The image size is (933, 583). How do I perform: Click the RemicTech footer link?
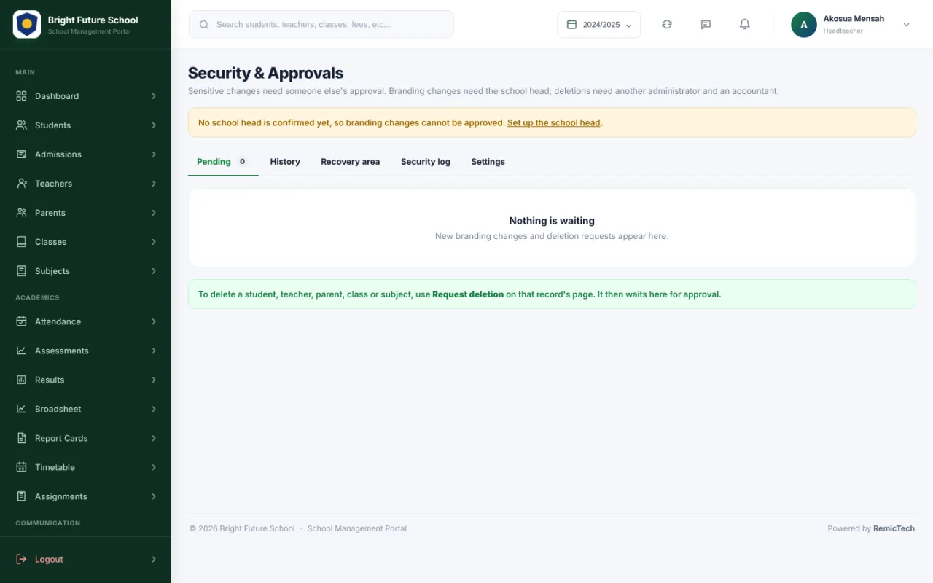click(x=894, y=528)
